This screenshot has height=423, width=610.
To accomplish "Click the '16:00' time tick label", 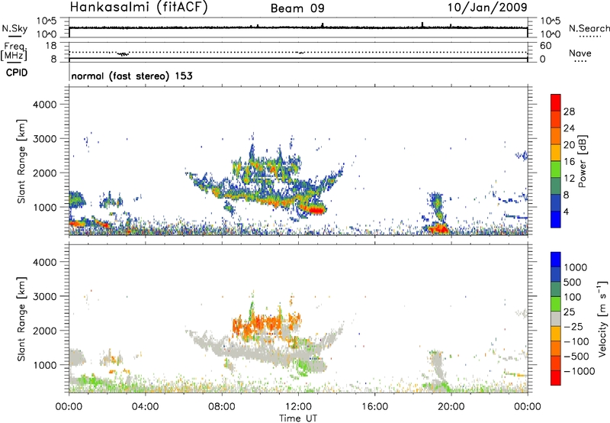I will pyautogui.click(x=374, y=407).
